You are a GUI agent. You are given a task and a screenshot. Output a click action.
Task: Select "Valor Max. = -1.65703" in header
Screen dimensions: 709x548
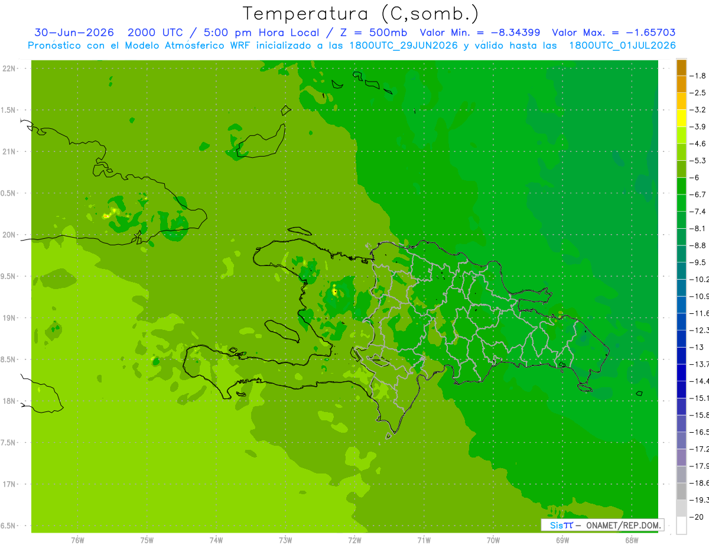(x=614, y=33)
